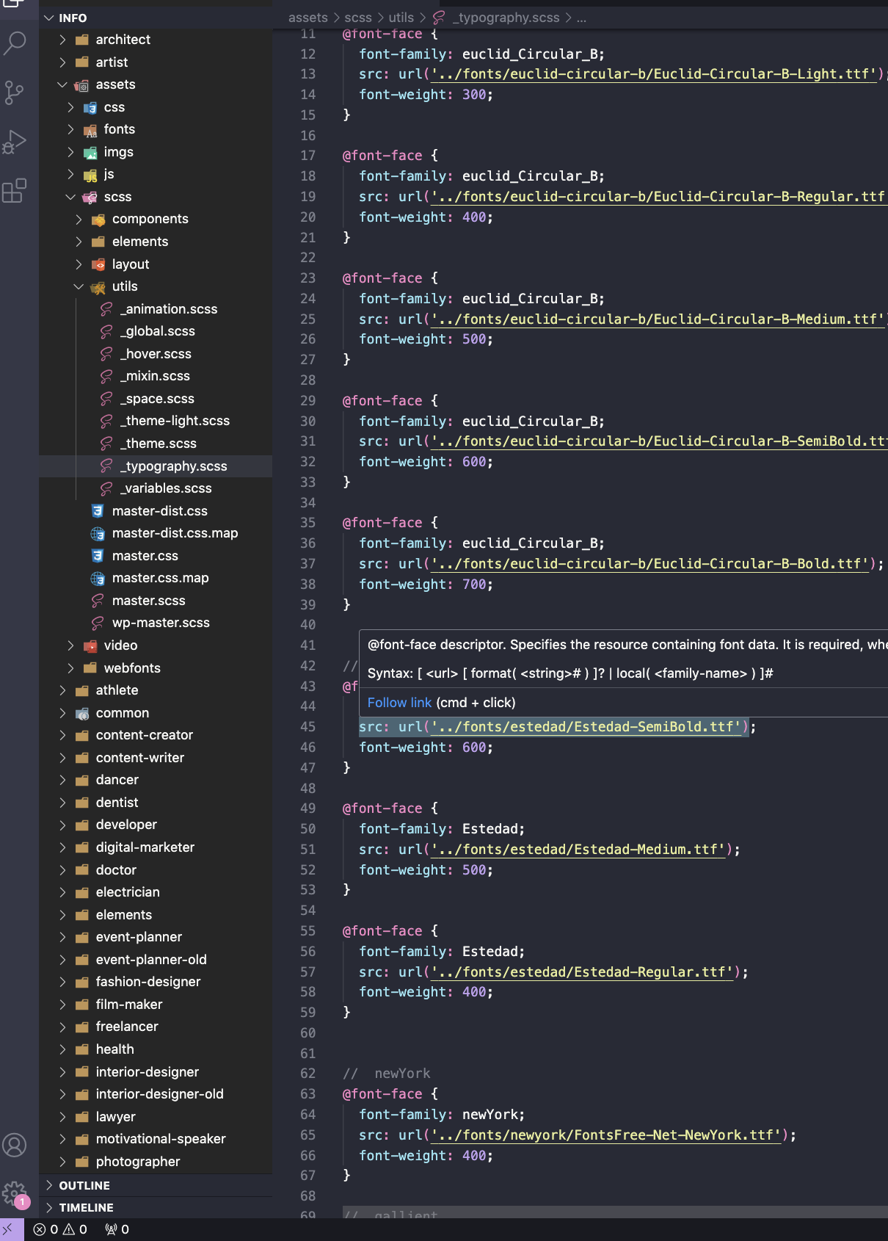Viewport: 888px width, 1241px height.
Task: Click the scss breadcrumb segment
Action: click(358, 18)
